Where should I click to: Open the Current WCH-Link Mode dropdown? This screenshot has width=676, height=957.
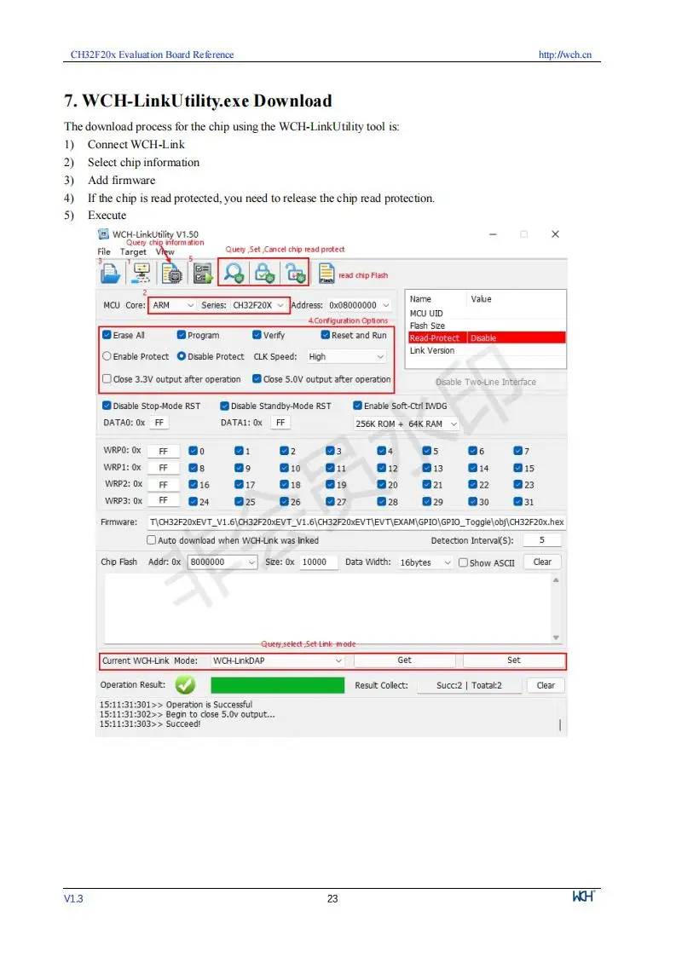(x=278, y=661)
